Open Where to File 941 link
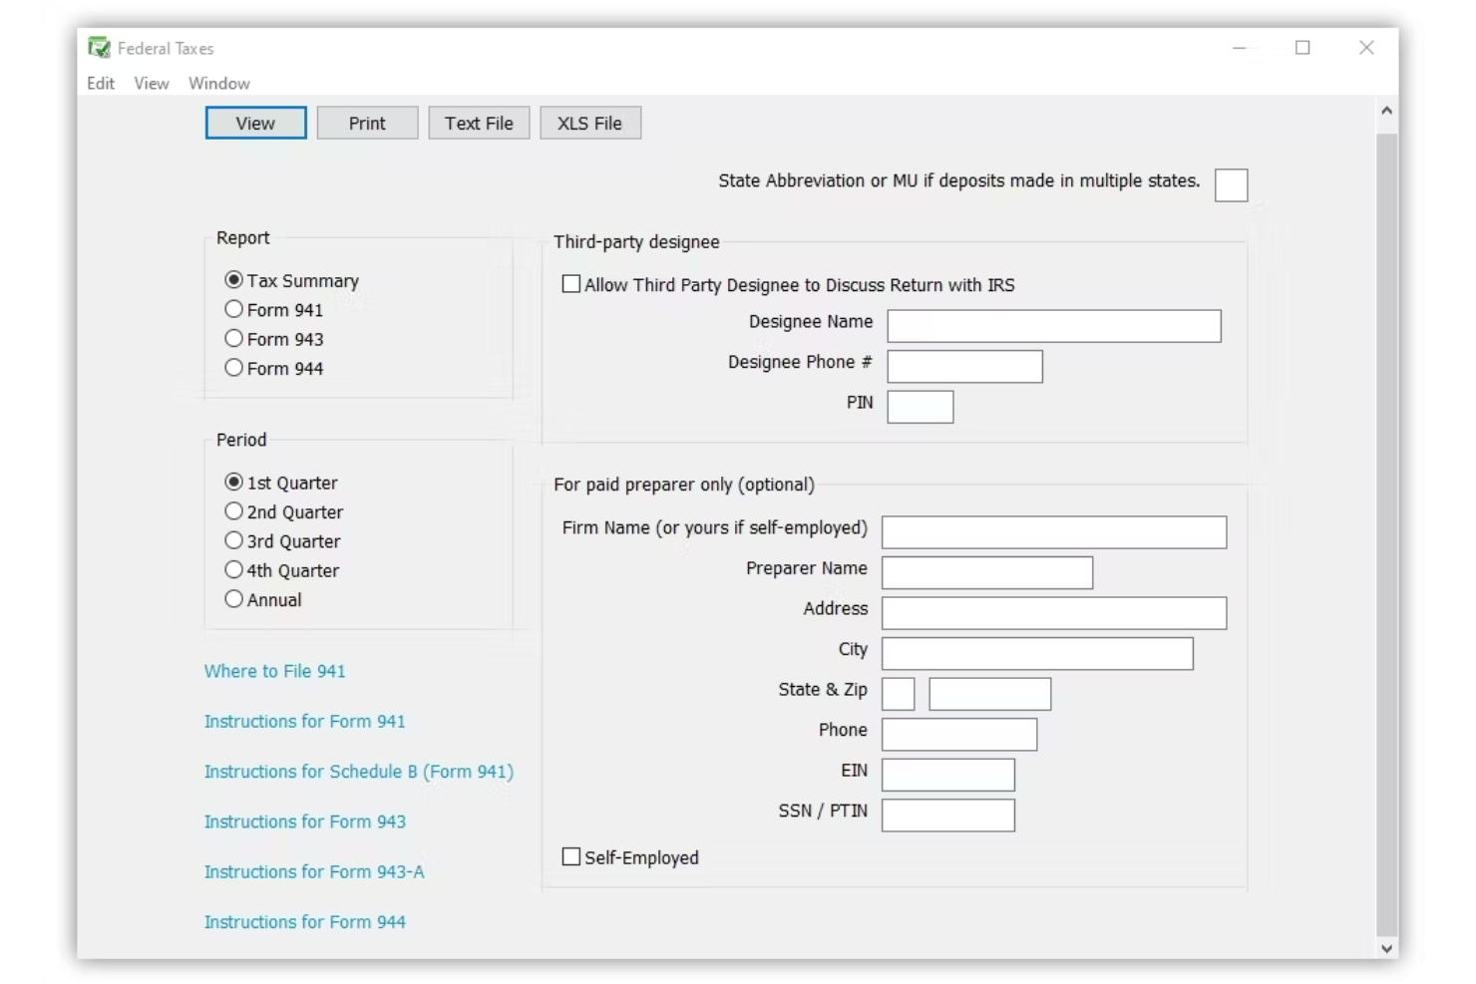 [275, 671]
